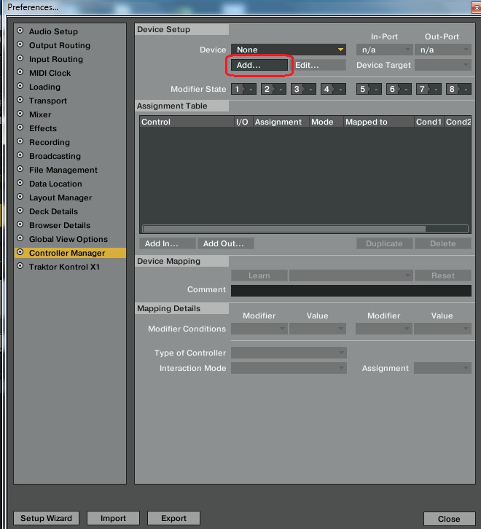Viewport: 481px width, 529px height.
Task: Go to the Recording settings page
Action: coord(50,142)
